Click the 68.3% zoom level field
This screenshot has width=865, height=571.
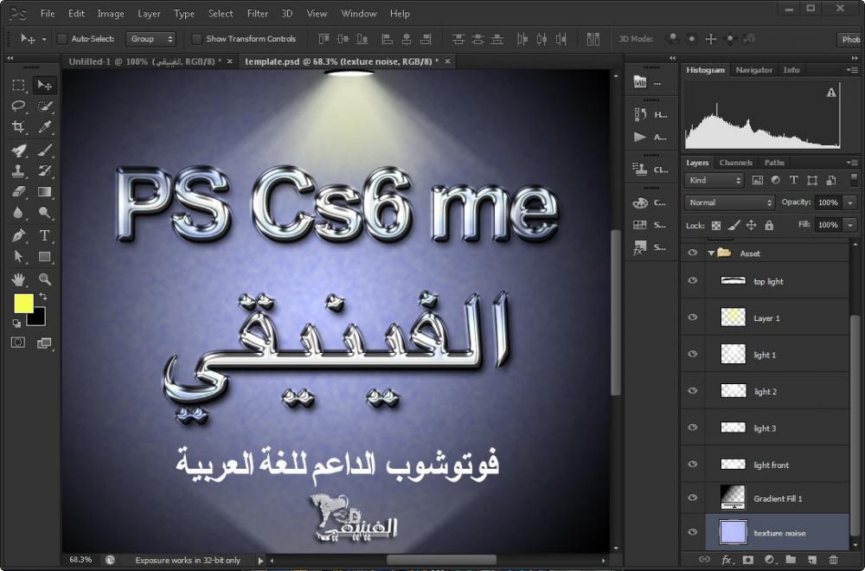[x=80, y=560]
